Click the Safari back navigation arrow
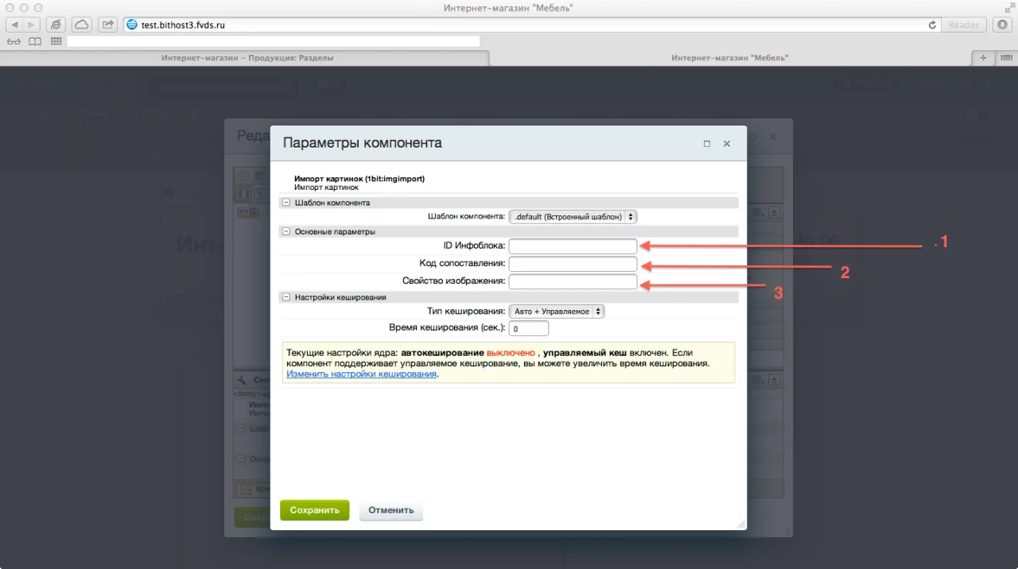The width and height of the screenshot is (1018, 569). [15, 25]
